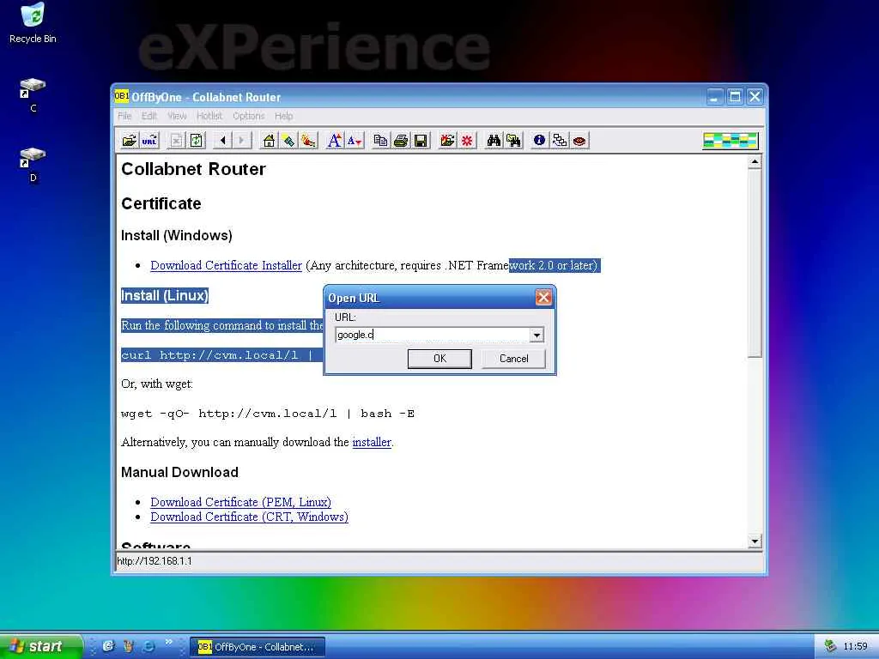Open the File menu

click(x=124, y=116)
